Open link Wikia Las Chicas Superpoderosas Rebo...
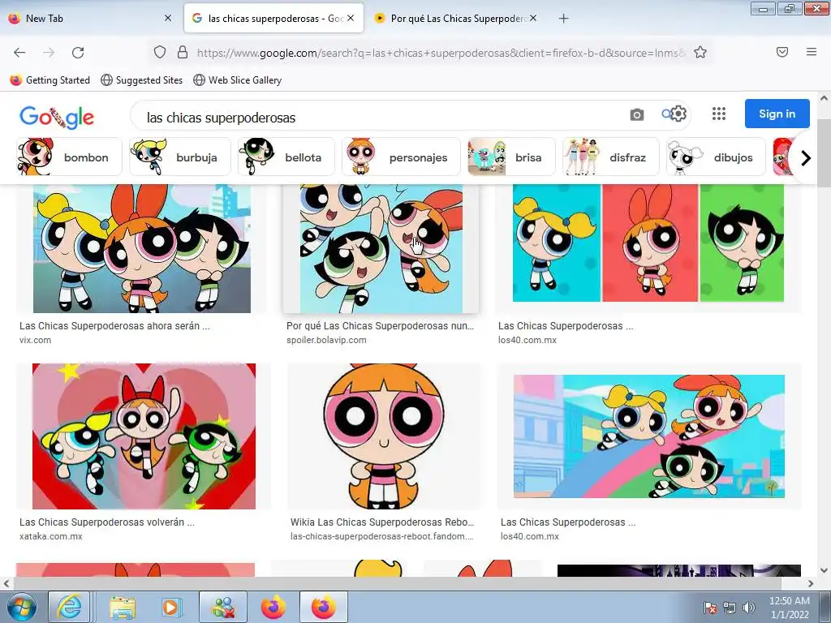The image size is (831, 623). pos(382,522)
